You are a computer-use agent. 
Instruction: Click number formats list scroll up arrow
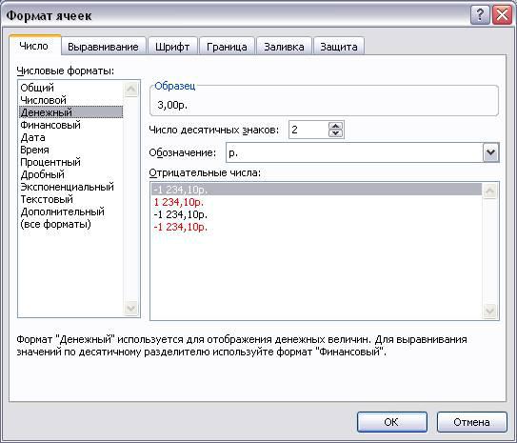pyautogui.click(x=131, y=89)
